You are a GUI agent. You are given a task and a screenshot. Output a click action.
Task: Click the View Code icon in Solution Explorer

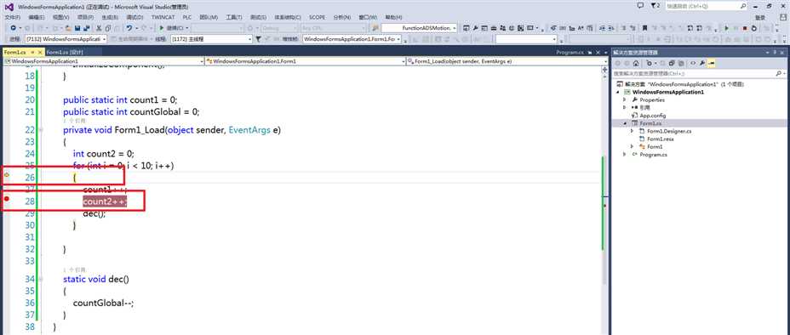coord(693,64)
